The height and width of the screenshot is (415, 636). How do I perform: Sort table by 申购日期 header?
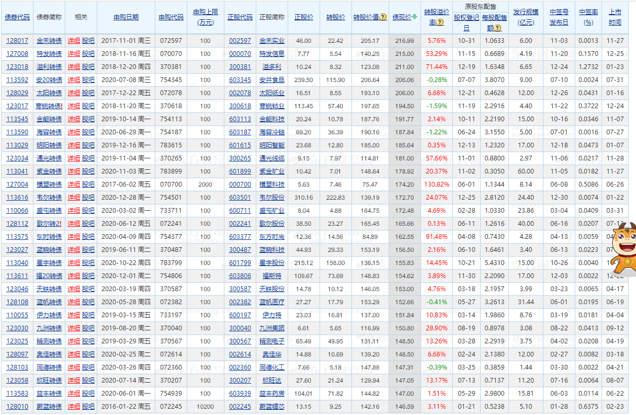(x=126, y=17)
